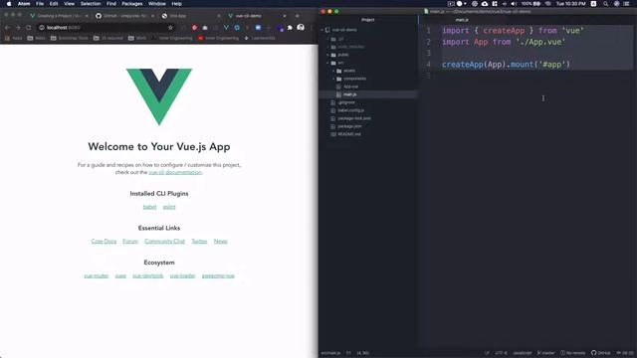Open the News link
This screenshot has width=637, height=358.
(221, 241)
